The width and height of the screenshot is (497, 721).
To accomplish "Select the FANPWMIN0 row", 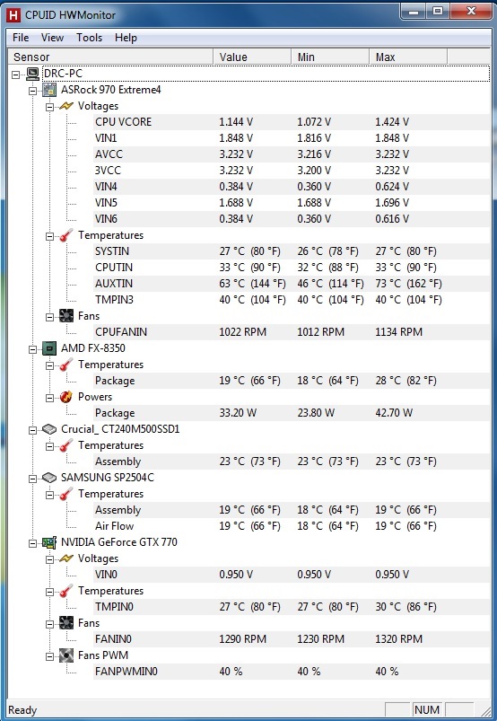I will click(292, 672).
